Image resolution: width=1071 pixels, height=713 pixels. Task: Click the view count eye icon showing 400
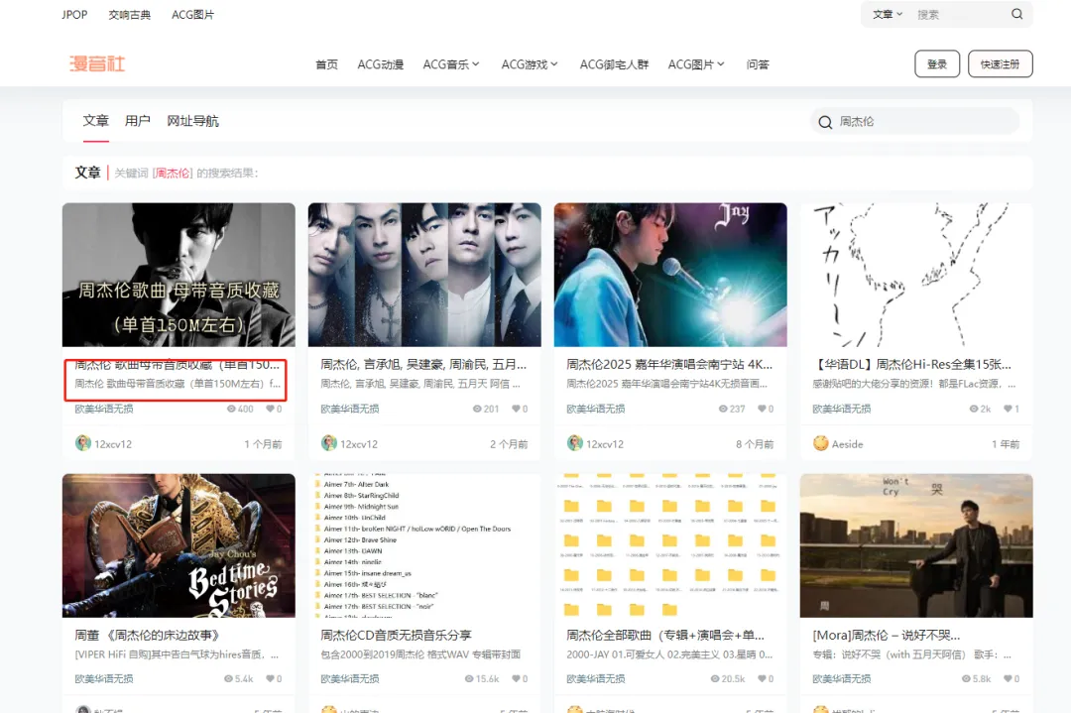(x=231, y=410)
